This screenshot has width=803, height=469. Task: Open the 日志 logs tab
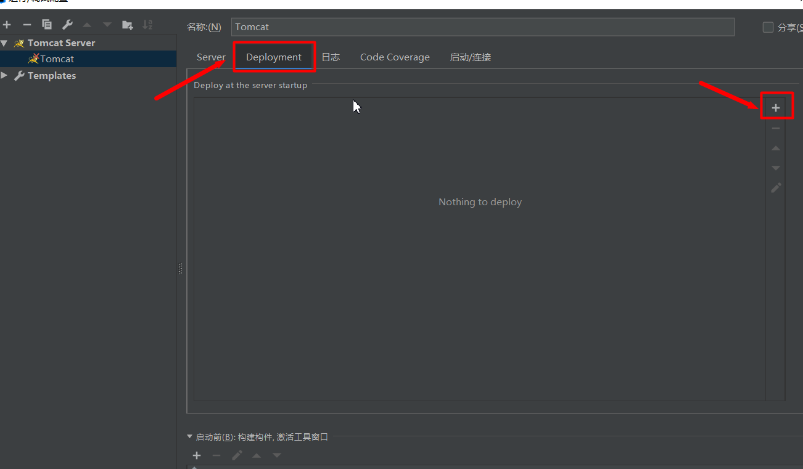[331, 57]
